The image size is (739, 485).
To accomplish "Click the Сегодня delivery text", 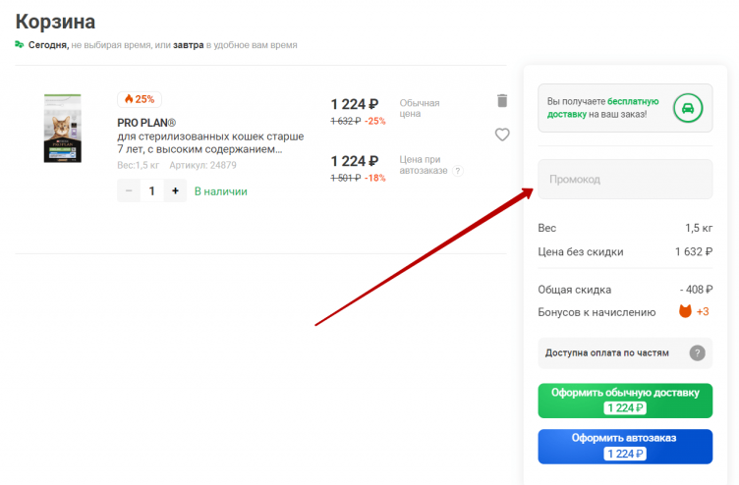I will (47, 45).
